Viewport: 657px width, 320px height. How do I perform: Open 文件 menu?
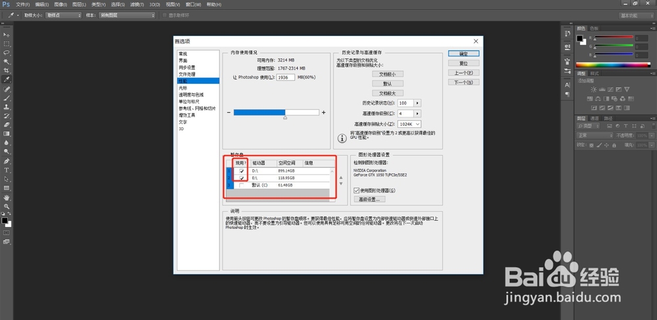[22, 5]
